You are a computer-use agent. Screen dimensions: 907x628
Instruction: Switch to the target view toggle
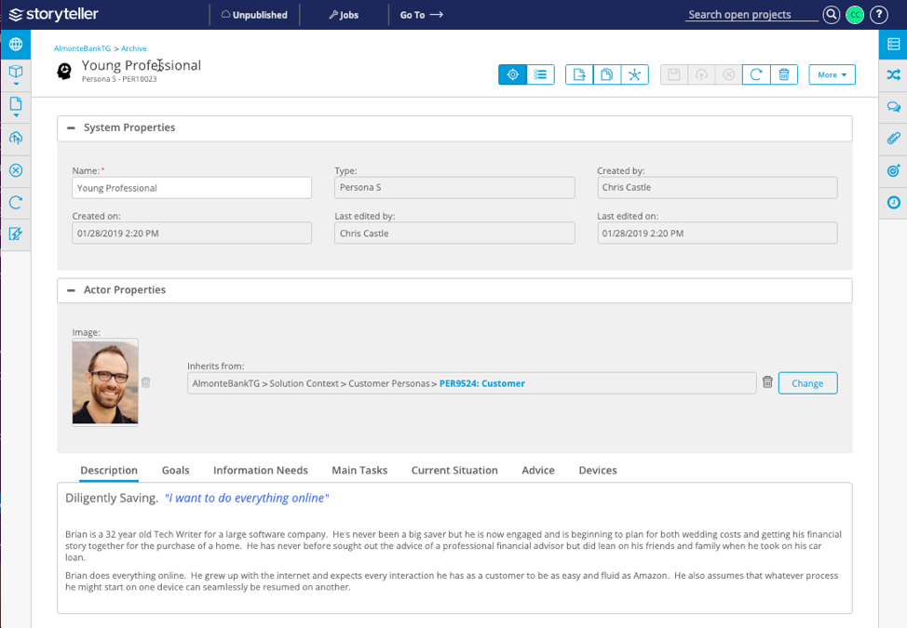point(512,74)
